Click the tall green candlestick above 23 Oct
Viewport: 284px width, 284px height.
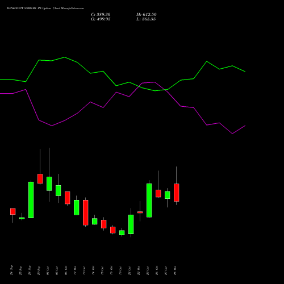[149, 201]
